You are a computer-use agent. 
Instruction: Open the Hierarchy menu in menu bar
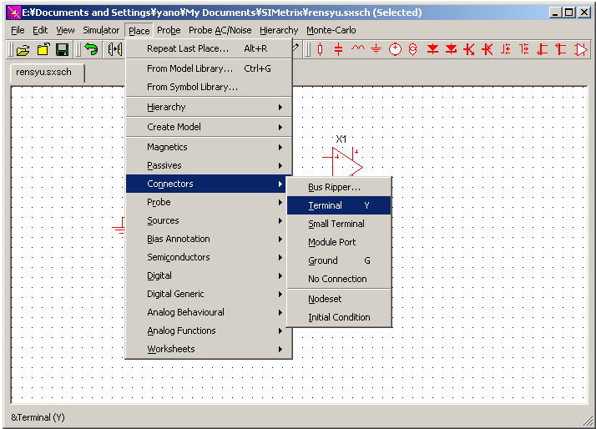[279, 30]
